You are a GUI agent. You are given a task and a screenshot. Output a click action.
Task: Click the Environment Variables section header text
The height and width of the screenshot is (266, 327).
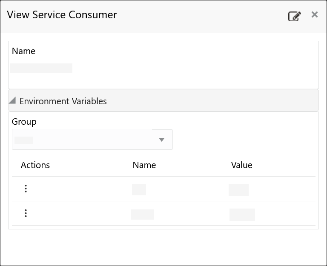click(x=63, y=101)
